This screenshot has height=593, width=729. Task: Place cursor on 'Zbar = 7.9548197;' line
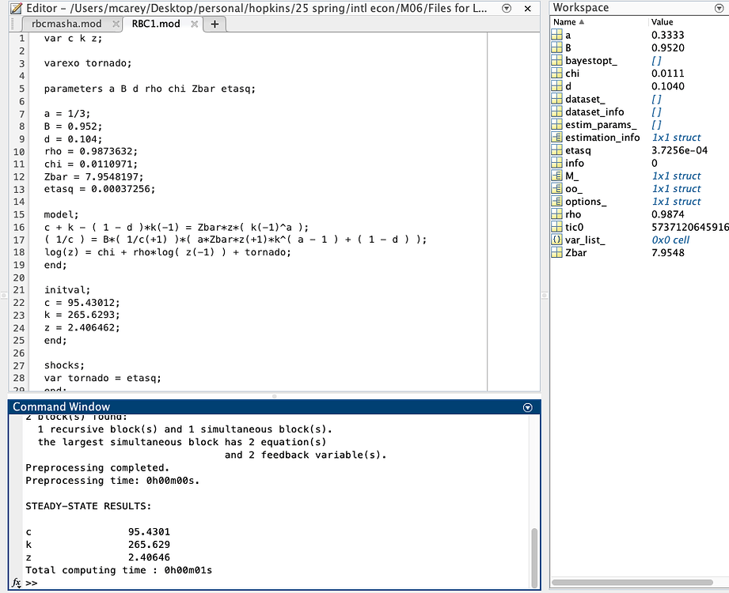click(93, 177)
